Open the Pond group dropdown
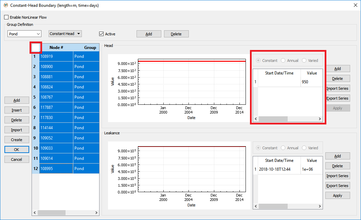 (24, 34)
